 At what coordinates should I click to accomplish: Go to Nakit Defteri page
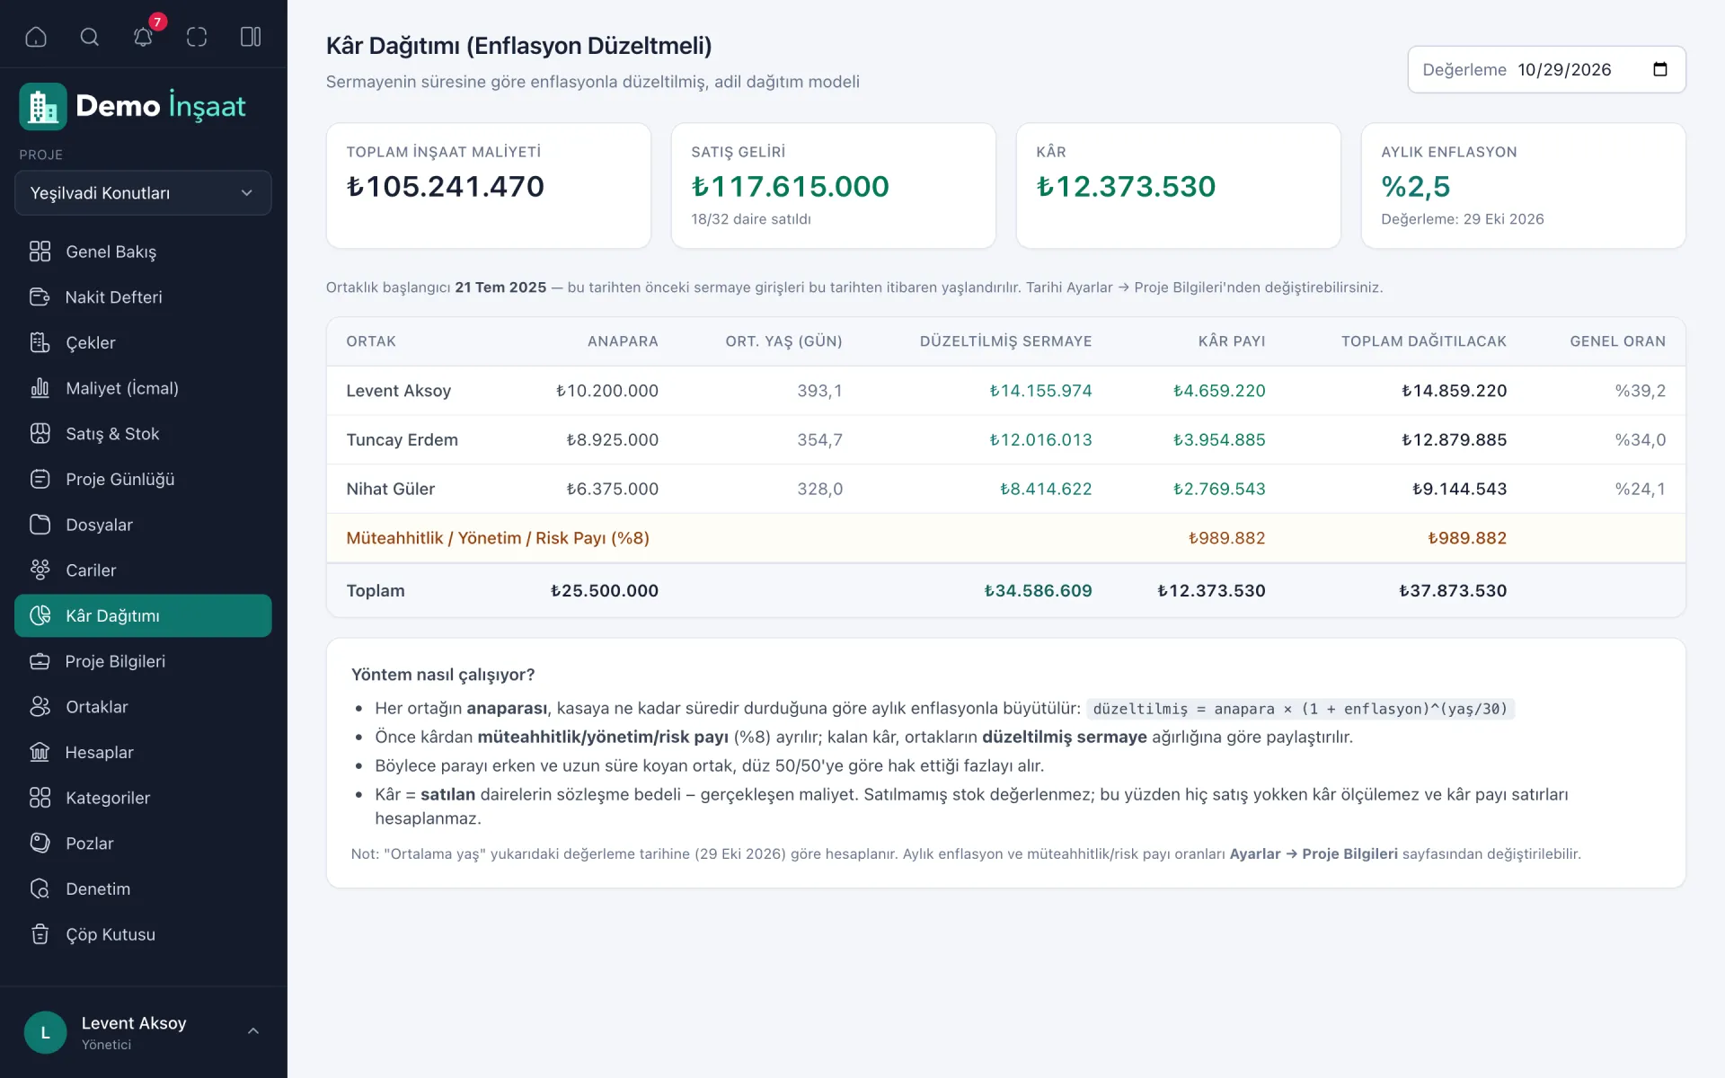pos(143,297)
